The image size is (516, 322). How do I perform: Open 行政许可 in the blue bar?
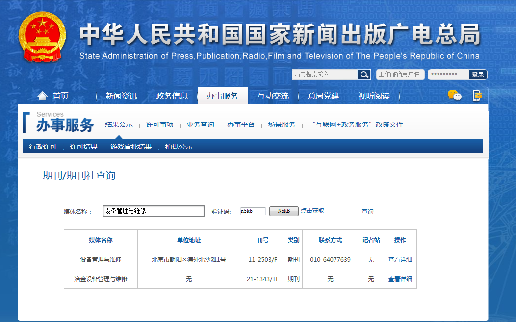pos(43,147)
